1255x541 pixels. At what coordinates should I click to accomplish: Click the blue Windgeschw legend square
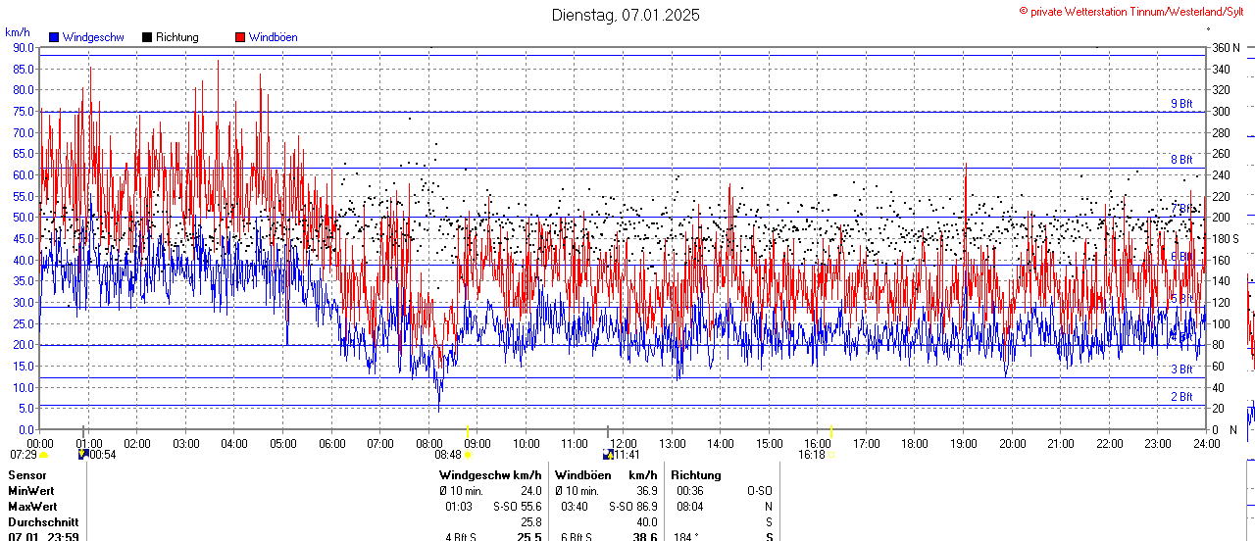54,37
